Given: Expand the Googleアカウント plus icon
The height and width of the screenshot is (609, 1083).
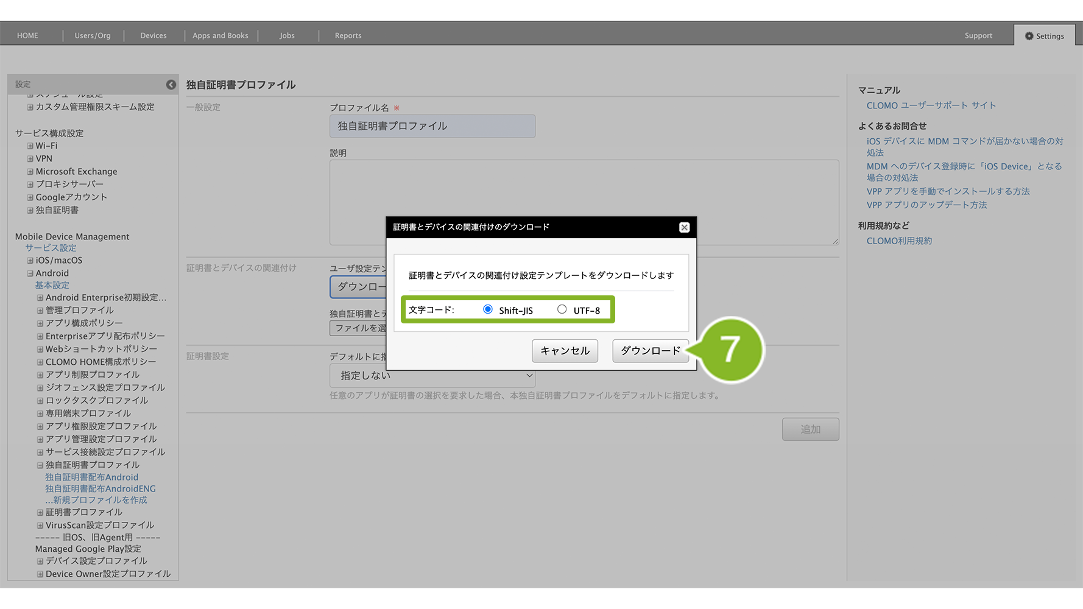Looking at the screenshot, I should pyautogui.click(x=30, y=197).
